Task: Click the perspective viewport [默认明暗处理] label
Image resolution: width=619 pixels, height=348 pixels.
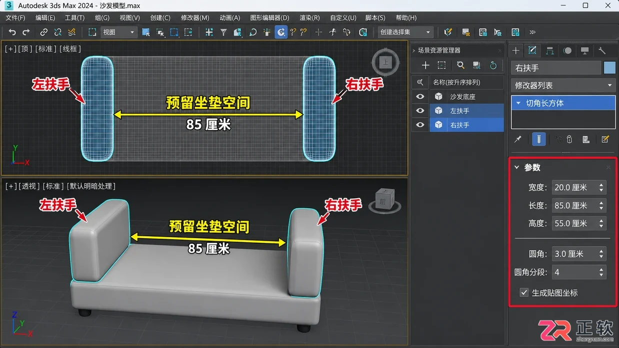Action: tap(91, 186)
